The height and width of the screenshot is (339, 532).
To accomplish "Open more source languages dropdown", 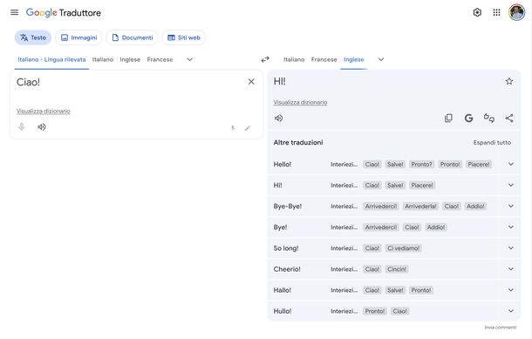I will coord(189,59).
